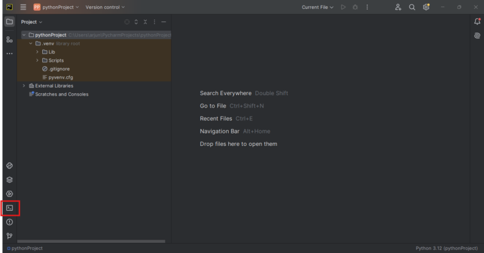This screenshot has width=484, height=253.
Task: Expand the External Libraries node
Action: coord(24,86)
